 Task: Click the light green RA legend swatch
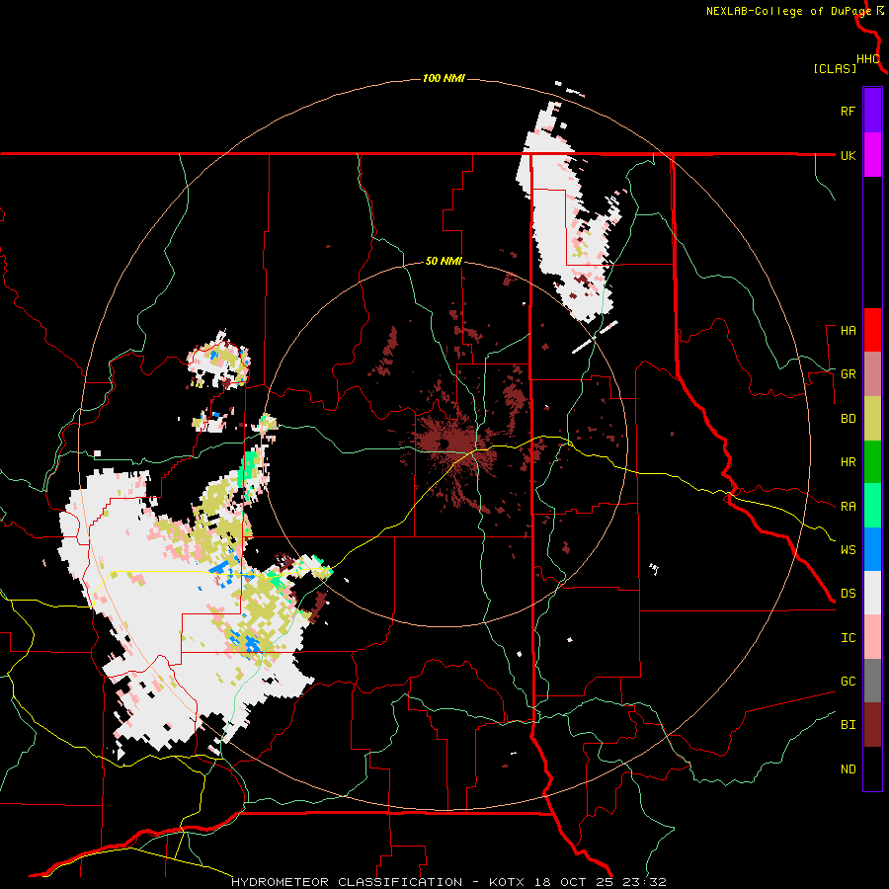872,506
